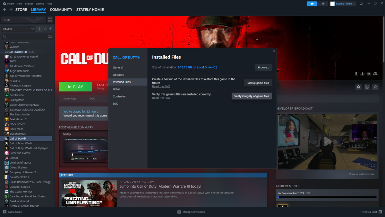Open the announcements megaphone icon

click(x=312, y=4)
